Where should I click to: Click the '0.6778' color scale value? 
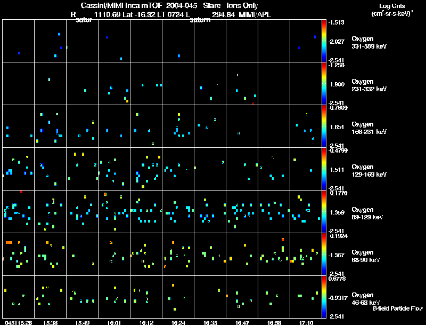coord(337,279)
